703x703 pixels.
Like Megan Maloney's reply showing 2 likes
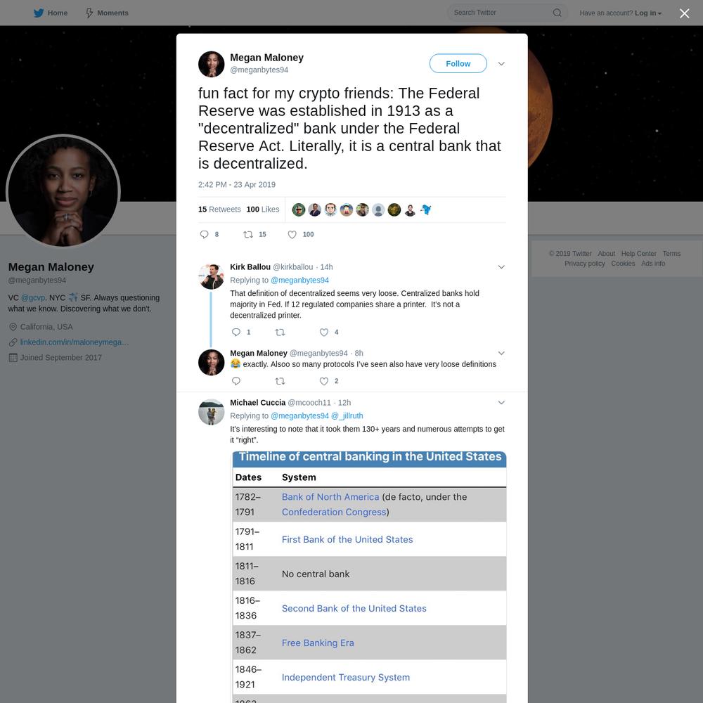[323, 381]
